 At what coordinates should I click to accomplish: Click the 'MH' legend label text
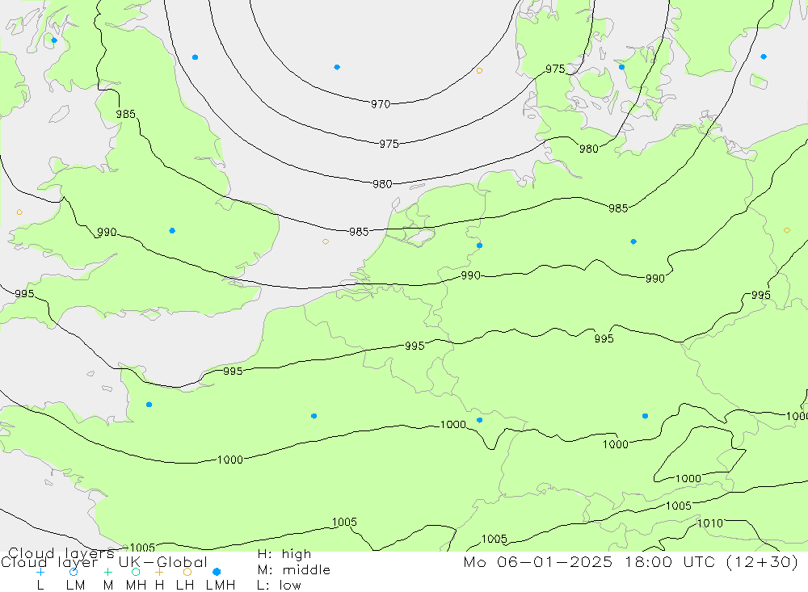pyautogui.click(x=136, y=586)
